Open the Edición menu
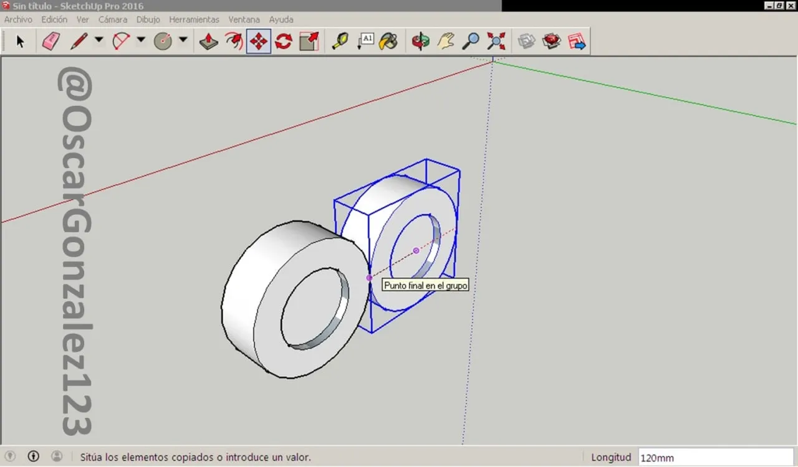The width and height of the screenshot is (798, 467). point(54,19)
